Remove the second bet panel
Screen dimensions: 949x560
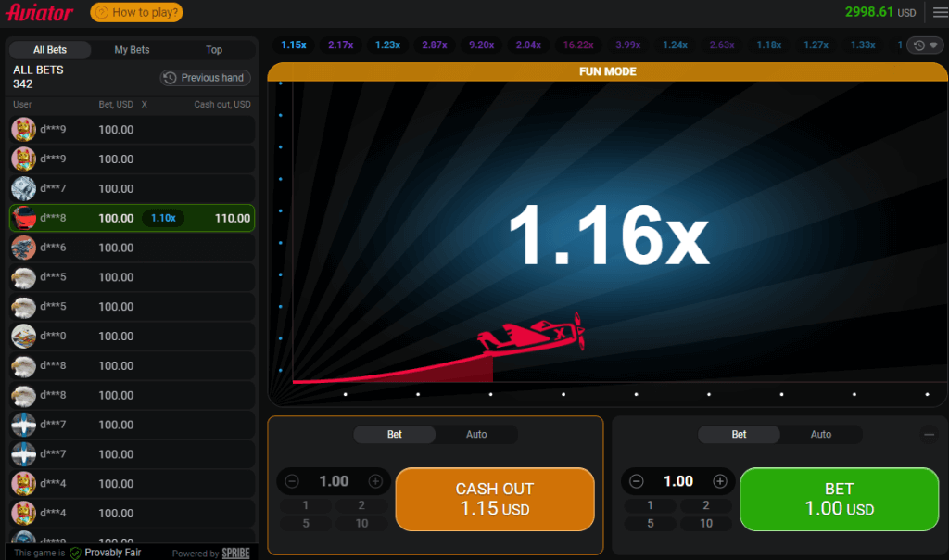(930, 434)
